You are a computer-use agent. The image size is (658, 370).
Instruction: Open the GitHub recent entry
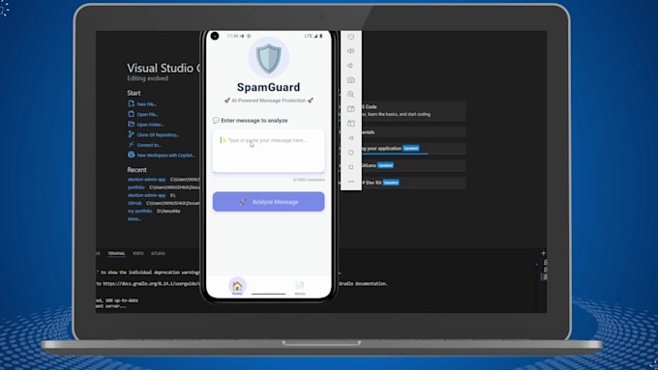(x=135, y=203)
